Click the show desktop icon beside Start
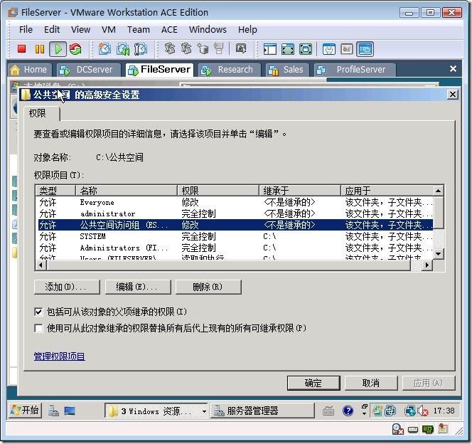The height and width of the screenshot is (444, 472). click(70, 411)
